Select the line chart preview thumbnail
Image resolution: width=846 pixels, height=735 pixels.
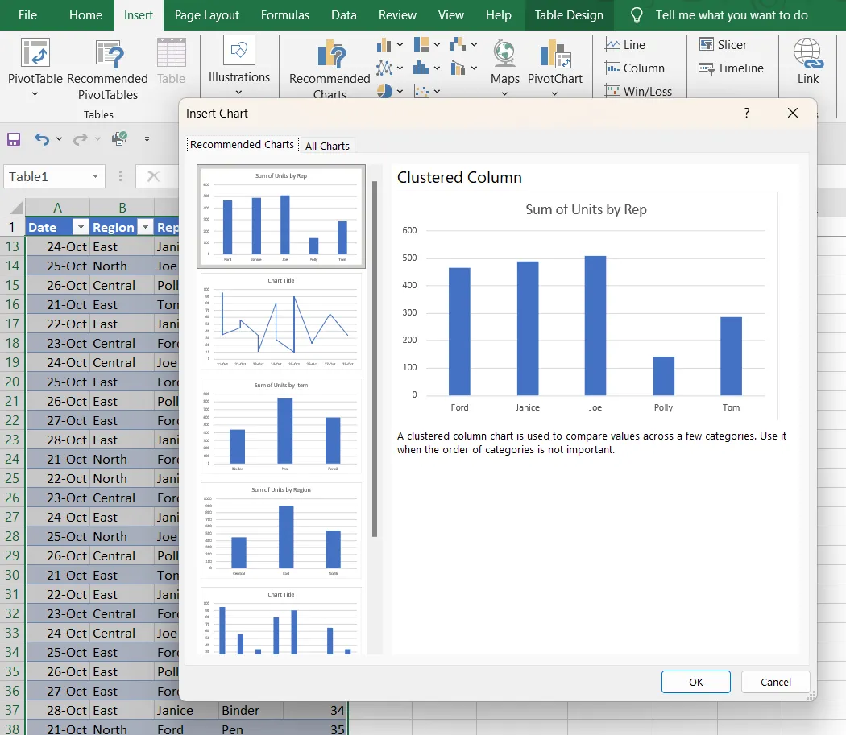coord(280,320)
